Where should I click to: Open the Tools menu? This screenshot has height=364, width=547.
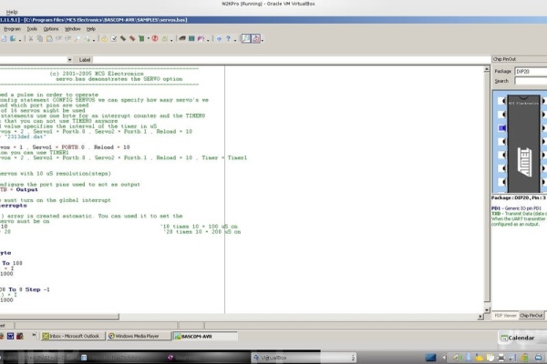pos(32,29)
